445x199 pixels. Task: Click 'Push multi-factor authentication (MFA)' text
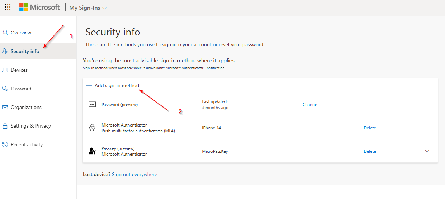[138, 131]
